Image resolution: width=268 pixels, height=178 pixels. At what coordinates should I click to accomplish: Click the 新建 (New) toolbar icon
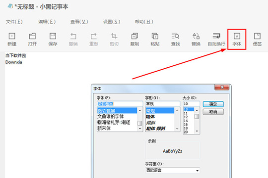pos(12,39)
